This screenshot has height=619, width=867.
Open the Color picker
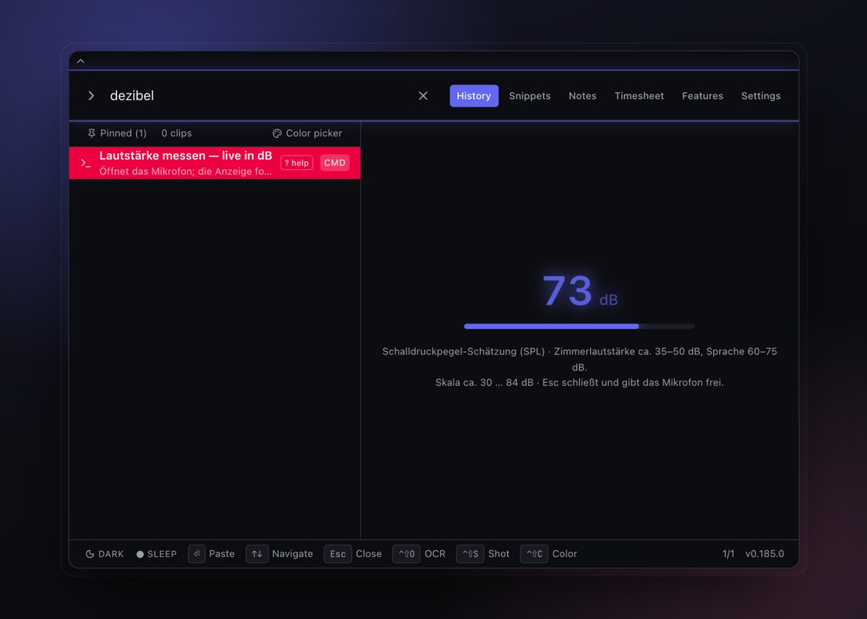[307, 133]
